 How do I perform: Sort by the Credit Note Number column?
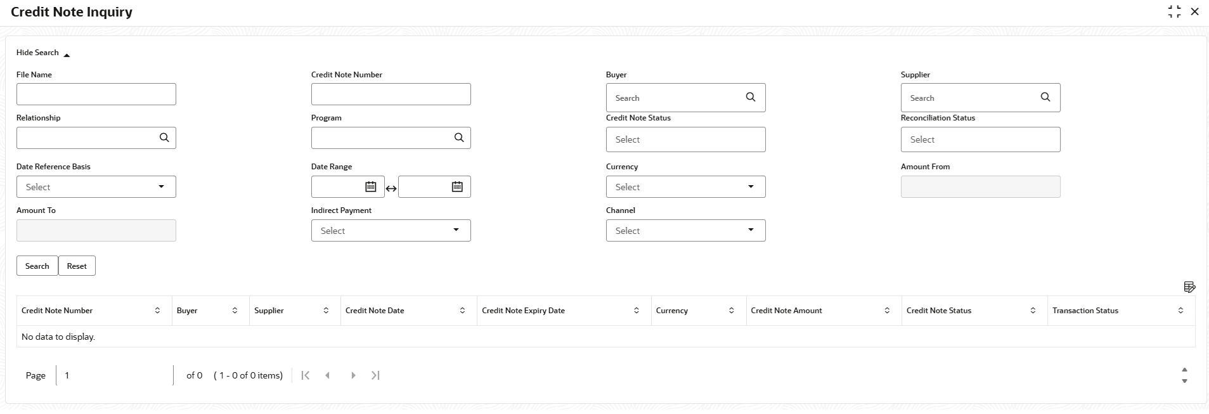click(x=157, y=311)
